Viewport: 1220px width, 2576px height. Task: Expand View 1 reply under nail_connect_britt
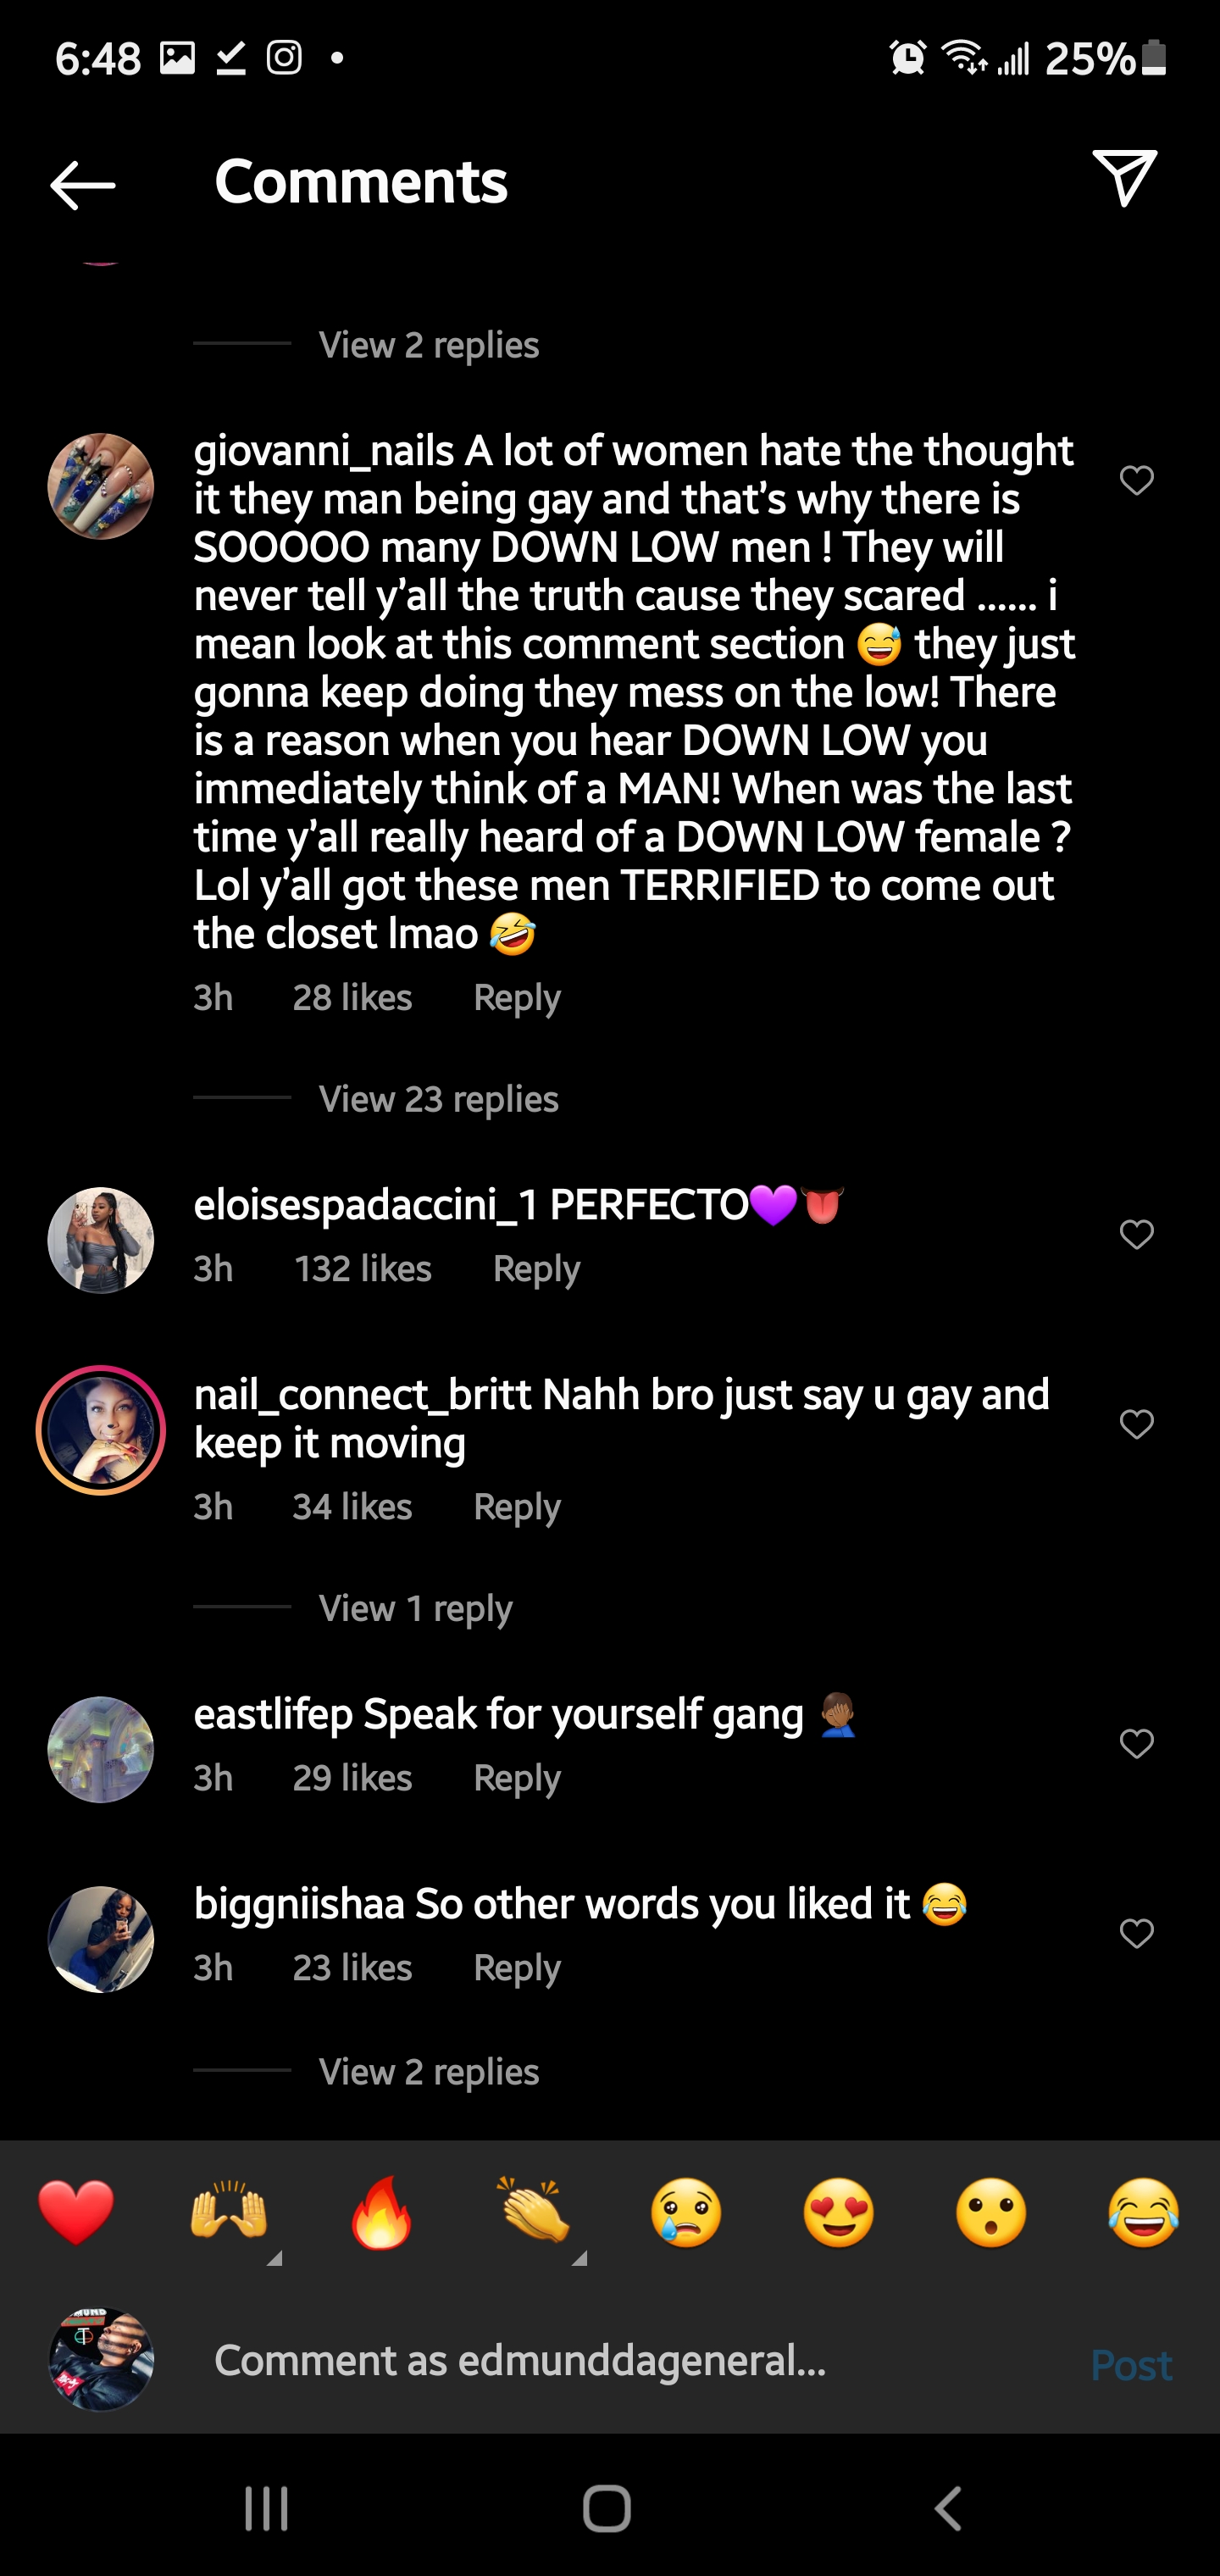(x=415, y=1608)
